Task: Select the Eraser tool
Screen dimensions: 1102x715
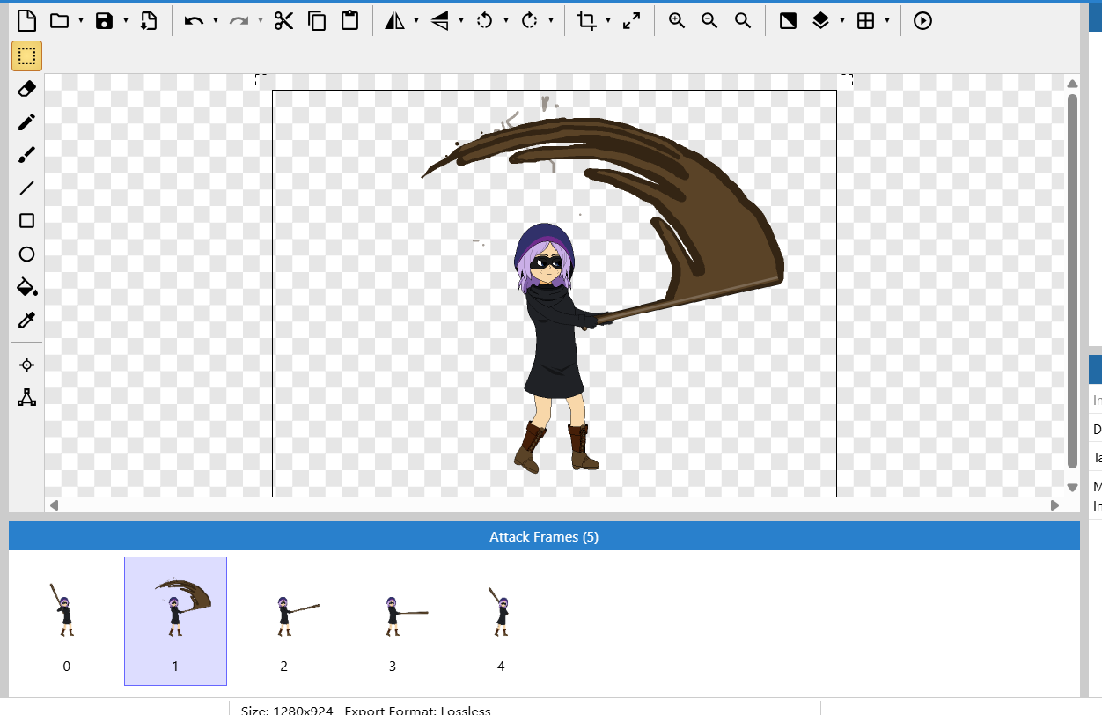Action: click(x=26, y=89)
